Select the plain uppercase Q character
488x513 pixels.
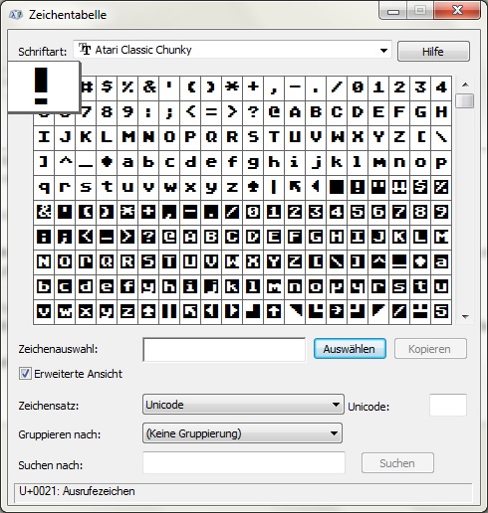211,137
